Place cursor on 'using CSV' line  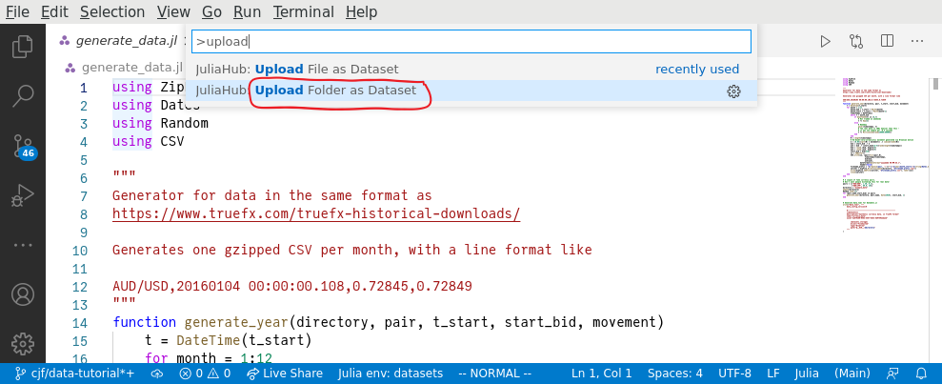[149, 141]
